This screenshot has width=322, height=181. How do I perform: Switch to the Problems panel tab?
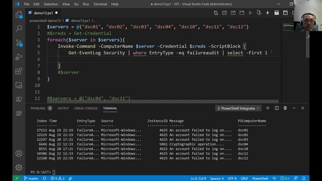pos(41,108)
